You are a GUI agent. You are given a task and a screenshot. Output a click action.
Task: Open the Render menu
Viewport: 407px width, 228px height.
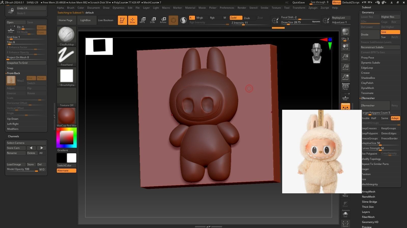[242, 8]
